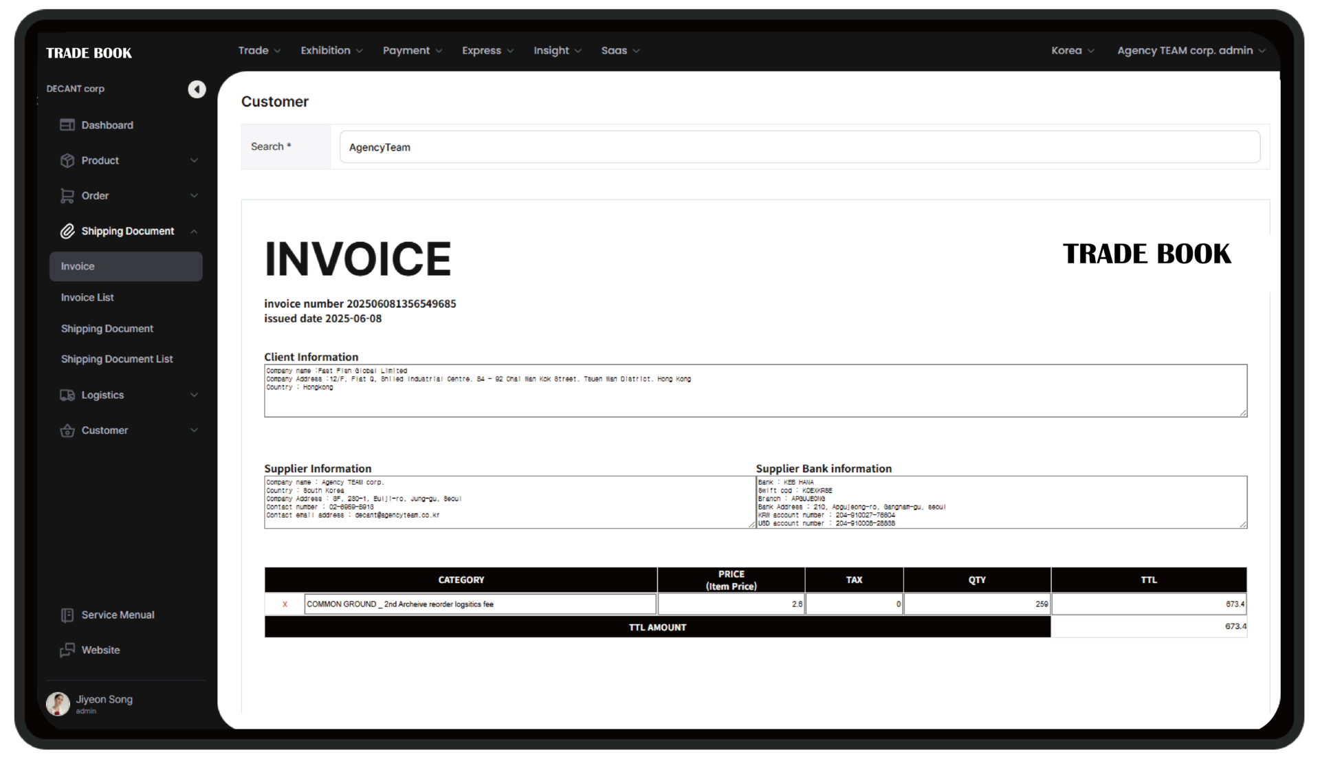This screenshot has height=759, width=1320.
Task: Open Shipping Document List
Action: (117, 360)
